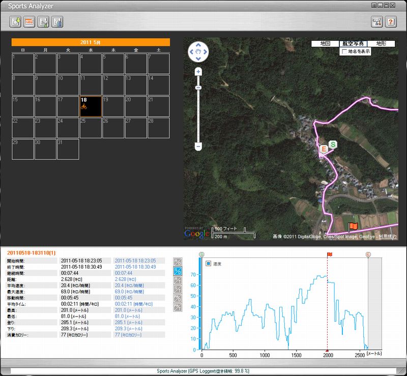
Task: Pan the map left with the arrow
Action: [x=191, y=52]
